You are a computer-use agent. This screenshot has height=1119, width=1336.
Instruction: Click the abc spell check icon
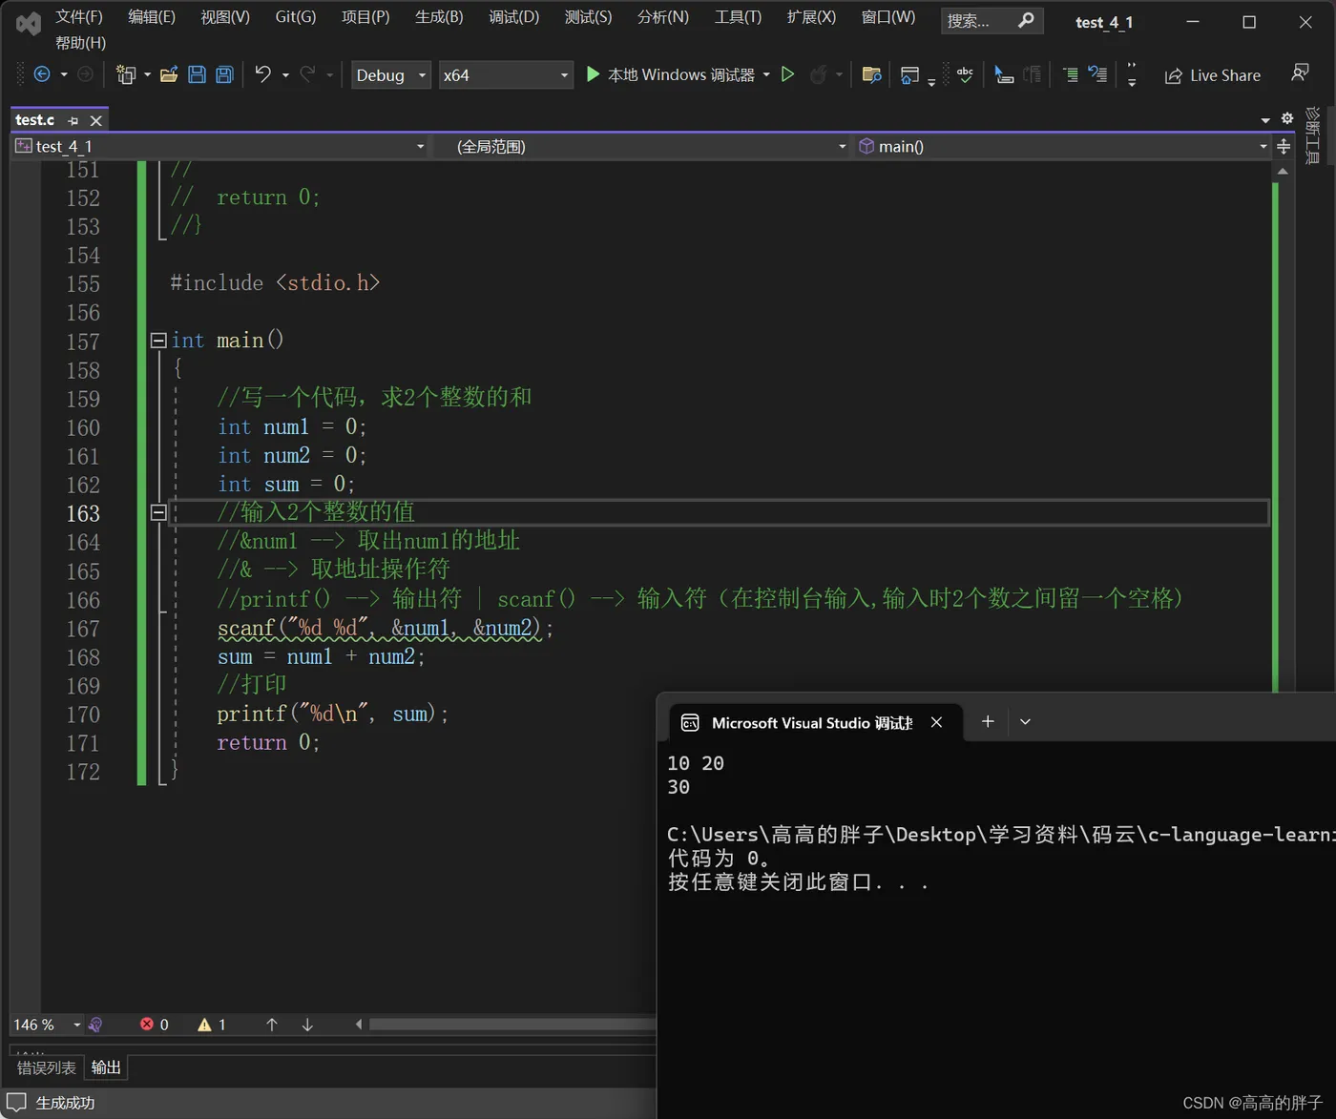pyautogui.click(x=965, y=74)
